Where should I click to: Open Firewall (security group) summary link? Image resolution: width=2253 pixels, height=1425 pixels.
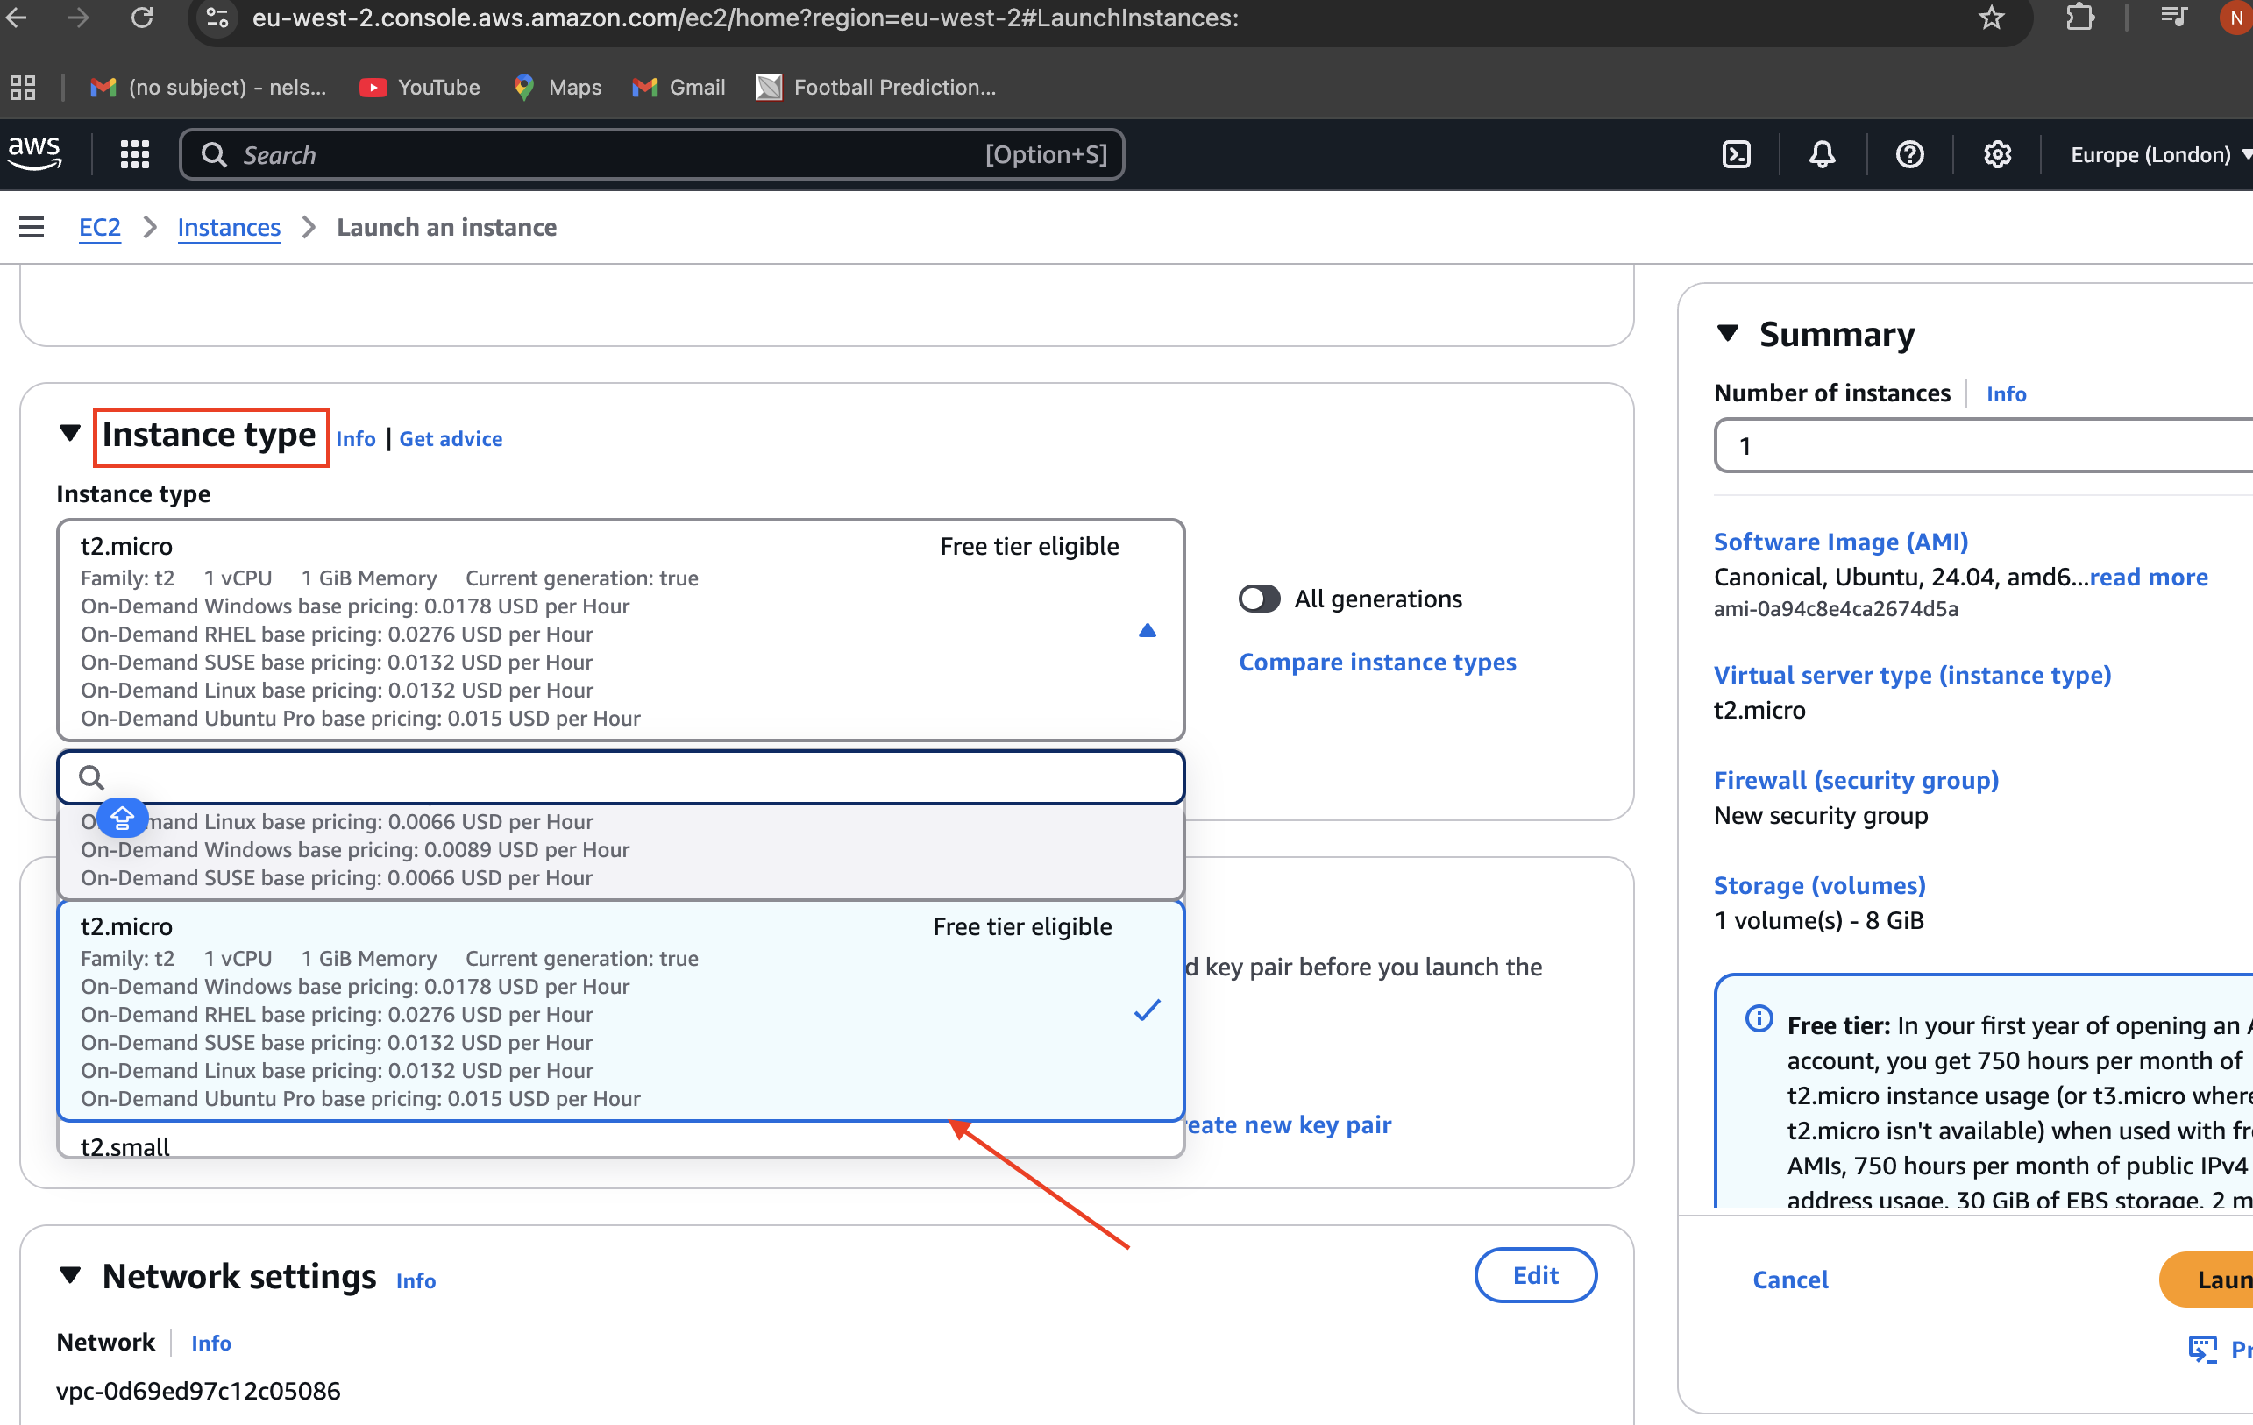click(1855, 779)
